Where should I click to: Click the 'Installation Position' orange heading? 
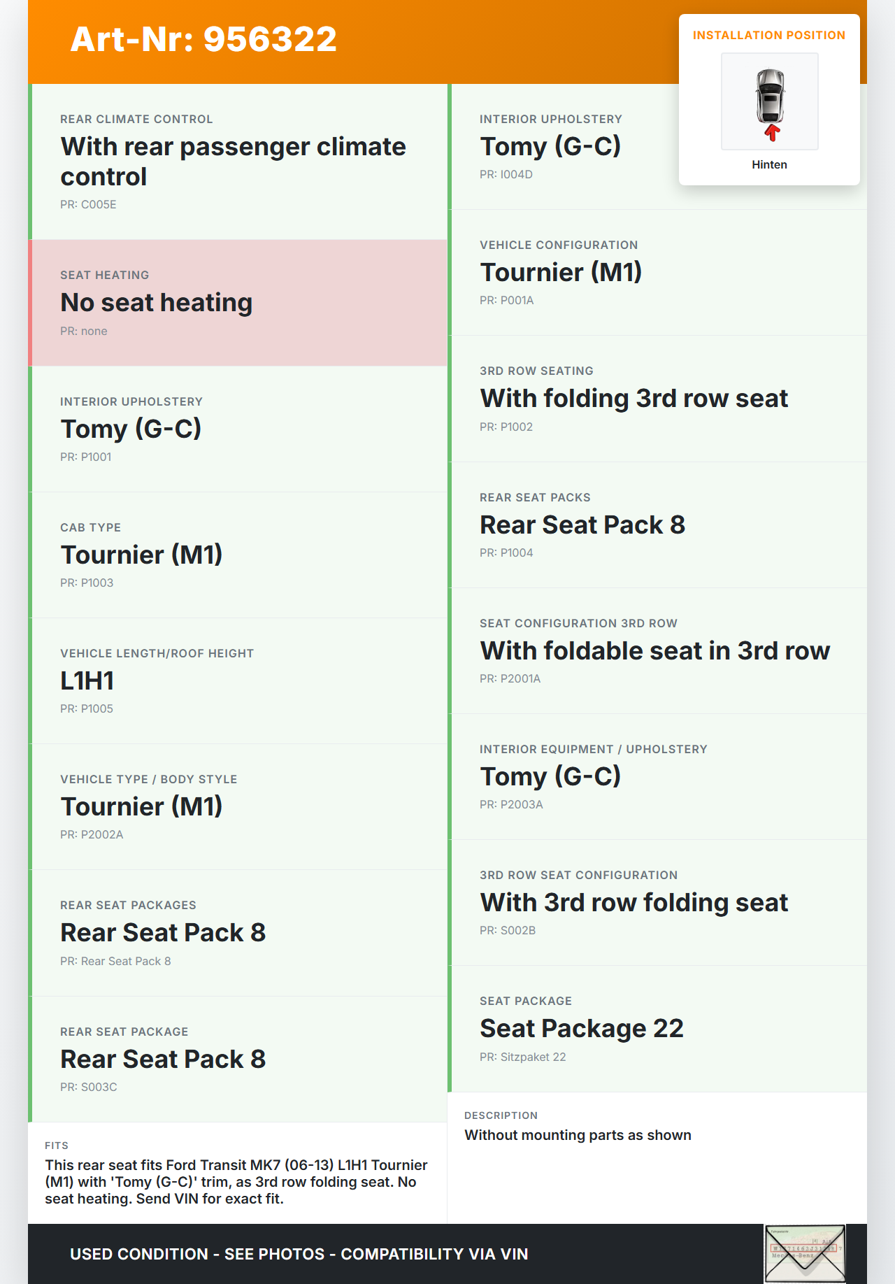768,36
